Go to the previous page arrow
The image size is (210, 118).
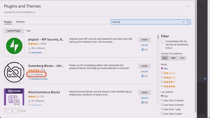6,111
